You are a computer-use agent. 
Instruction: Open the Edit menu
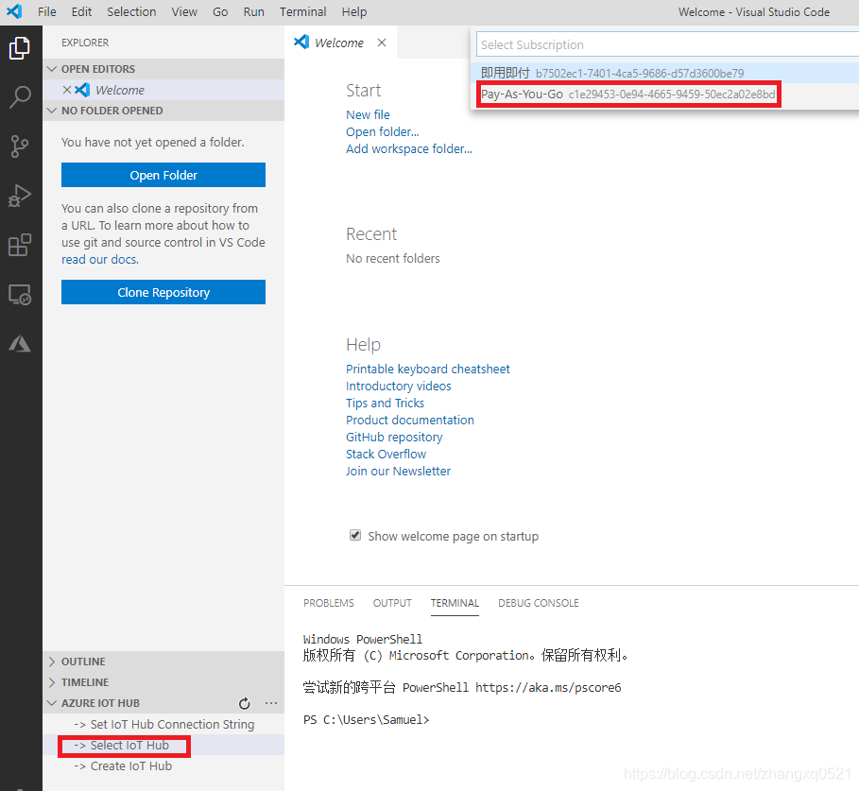point(81,12)
